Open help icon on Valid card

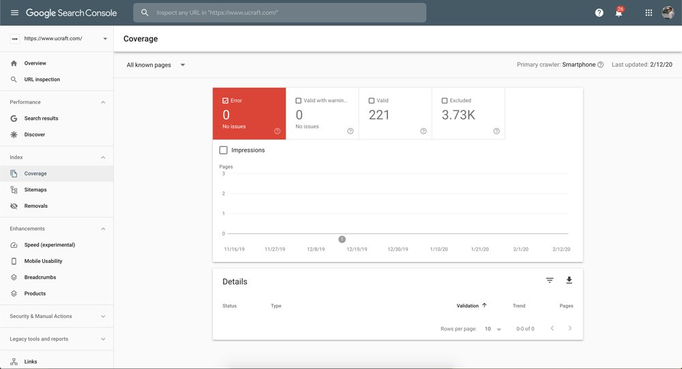pyautogui.click(x=424, y=131)
